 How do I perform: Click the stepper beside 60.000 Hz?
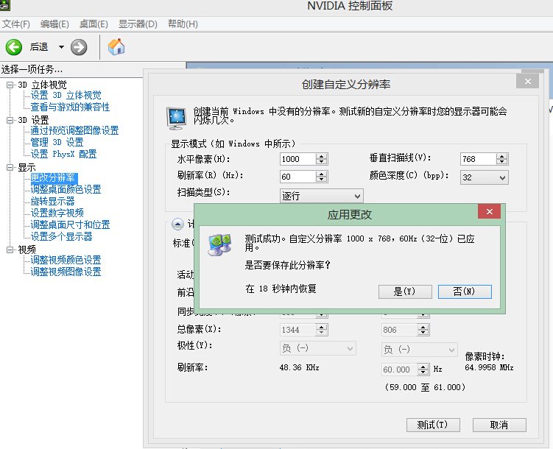[423, 370]
